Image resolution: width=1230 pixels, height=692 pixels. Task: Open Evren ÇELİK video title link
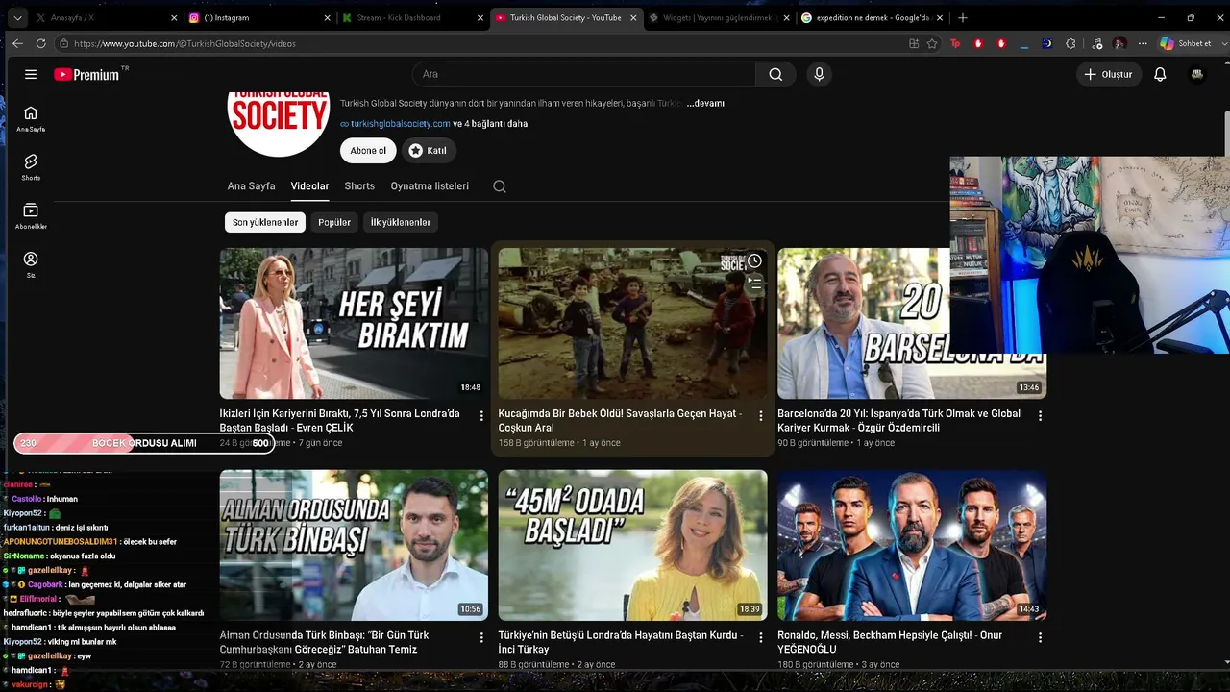339,421
